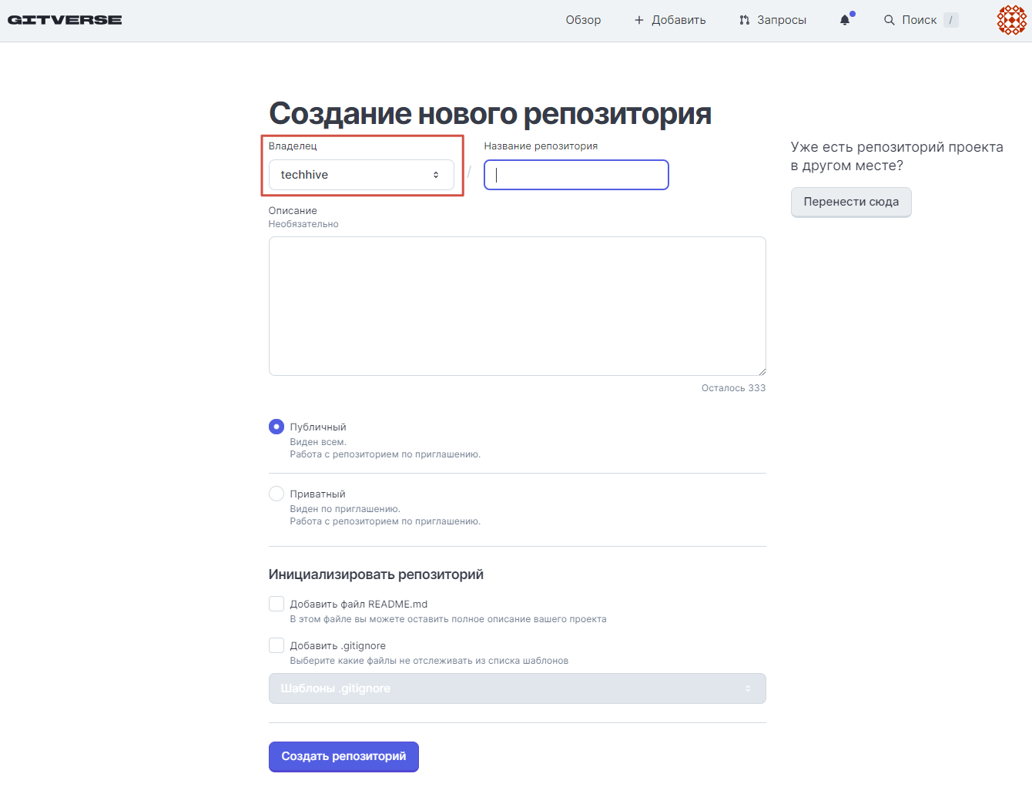This screenshot has width=1032, height=787.
Task: Click the pull request icon beside Запросы
Action: pos(744,20)
